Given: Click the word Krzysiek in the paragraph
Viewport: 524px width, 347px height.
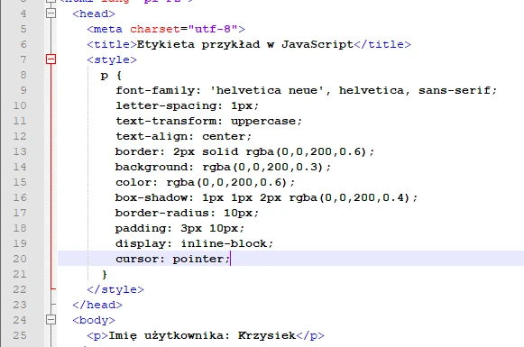Looking at the screenshot, I should (267, 335).
